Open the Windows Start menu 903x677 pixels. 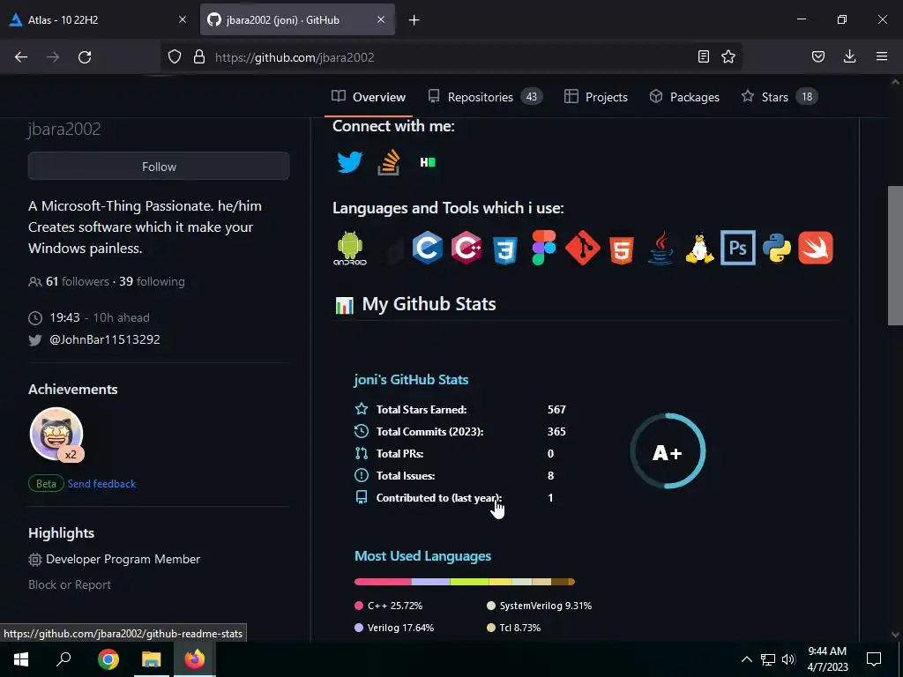tap(21, 659)
